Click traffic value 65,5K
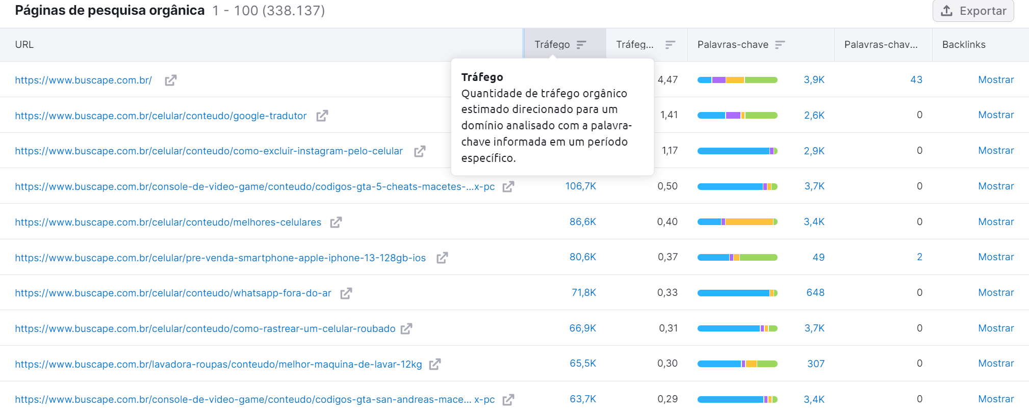This screenshot has height=416, width=1029. 583,363
